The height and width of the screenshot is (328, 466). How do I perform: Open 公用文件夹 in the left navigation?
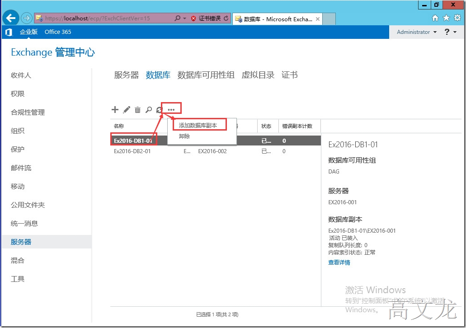(28, 205)
